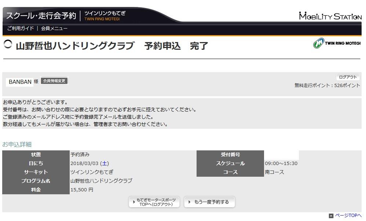Viewport: 366px width, 221px height.
Task: Click the ツインリンクもてぎ header text
Action: click(105, 13)
